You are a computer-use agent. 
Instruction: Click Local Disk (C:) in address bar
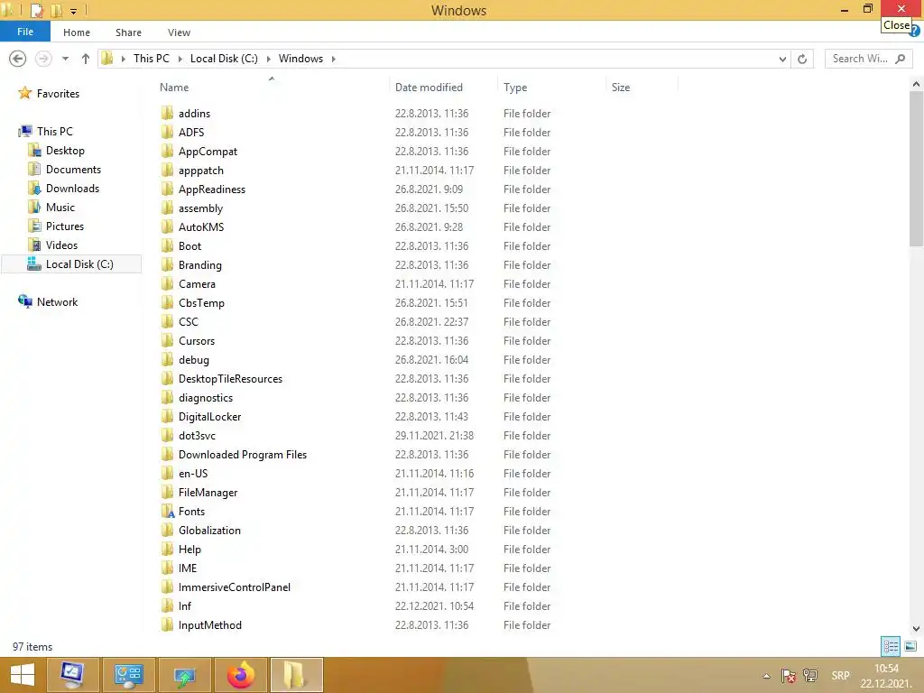[224, 59]
